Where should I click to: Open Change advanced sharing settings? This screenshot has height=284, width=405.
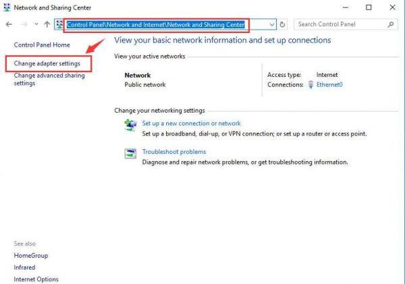click(49, 79)
